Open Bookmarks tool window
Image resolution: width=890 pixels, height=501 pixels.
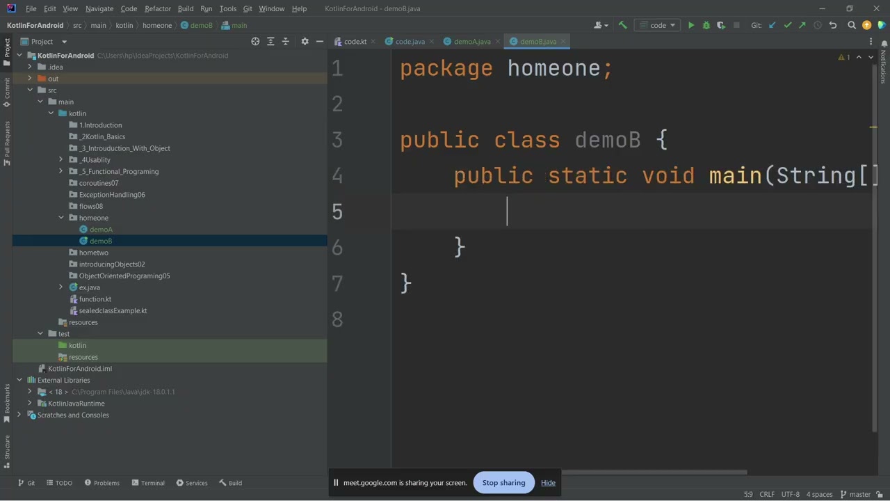click(x=6, y=403)
